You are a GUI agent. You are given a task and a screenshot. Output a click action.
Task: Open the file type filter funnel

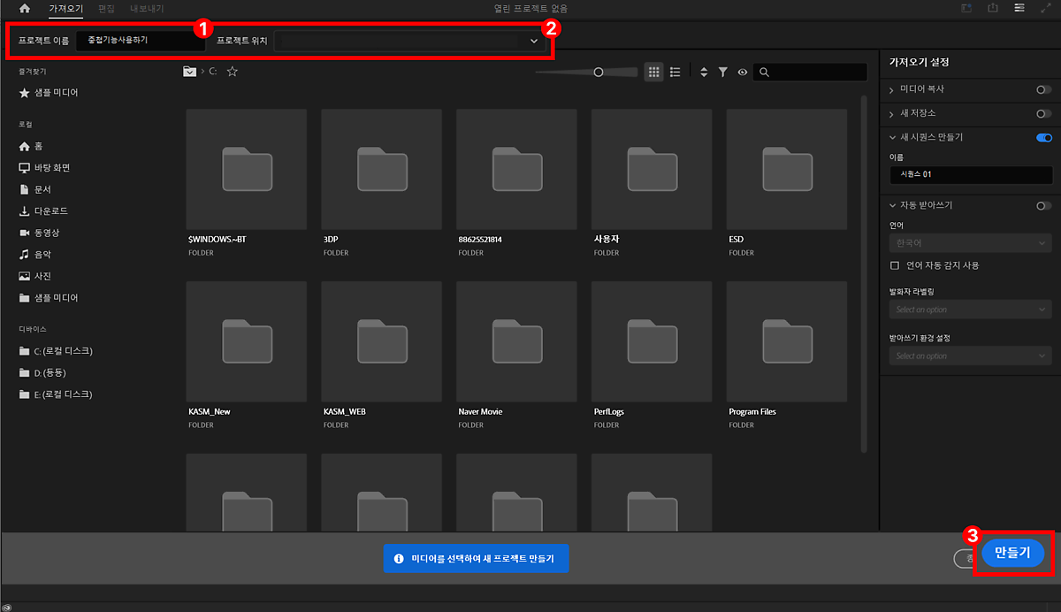722,73
